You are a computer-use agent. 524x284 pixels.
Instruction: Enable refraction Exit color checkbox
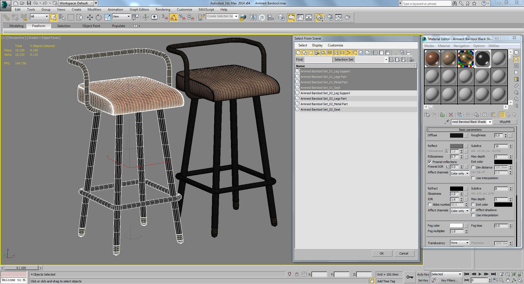[x=473, y=205]
